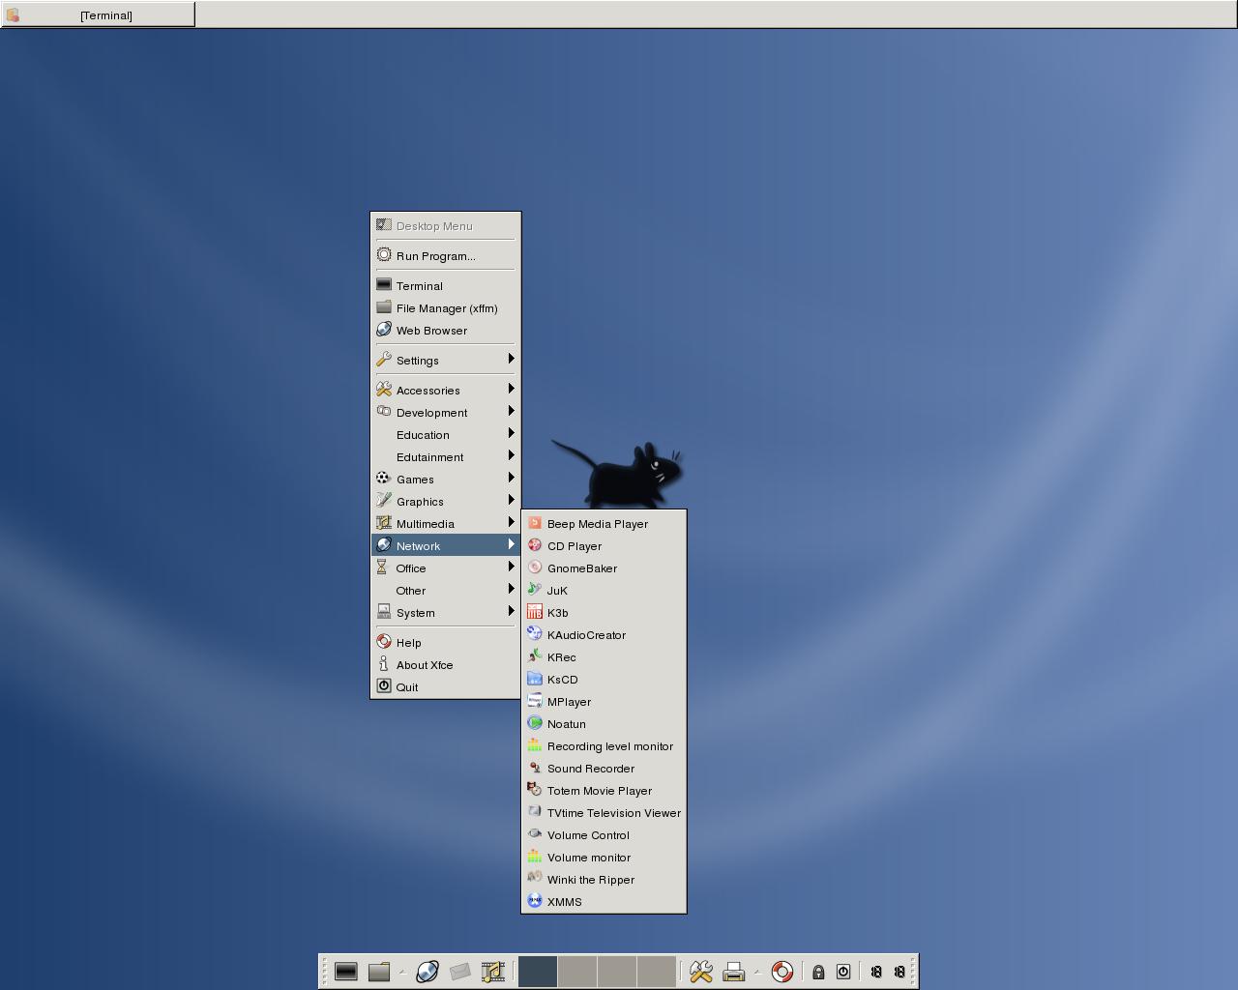Screen dimensions: 1238x990
Task: Expand the System submenu arrow
Action: (x=511, y=611)
